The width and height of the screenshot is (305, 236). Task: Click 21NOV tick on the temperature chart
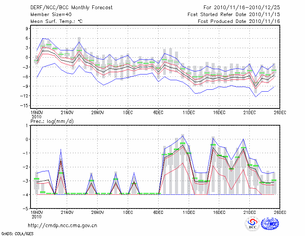click(x=67, y=113)
